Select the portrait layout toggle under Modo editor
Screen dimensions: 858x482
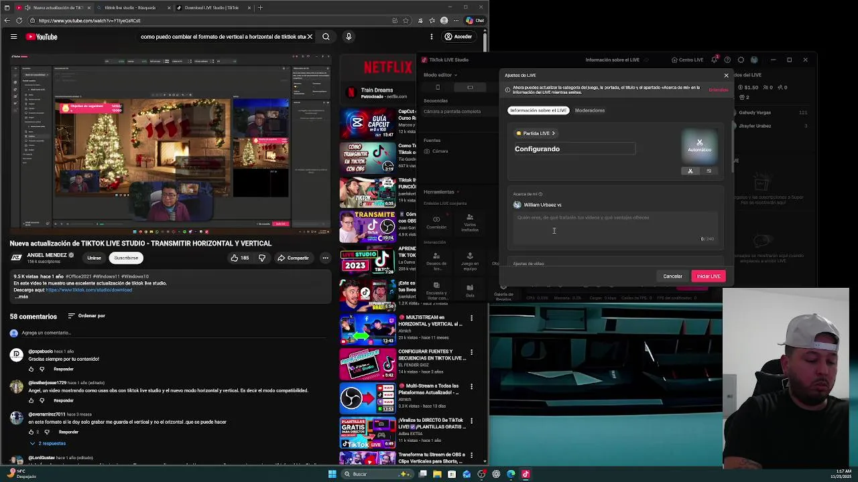click(x=438, y=87)
